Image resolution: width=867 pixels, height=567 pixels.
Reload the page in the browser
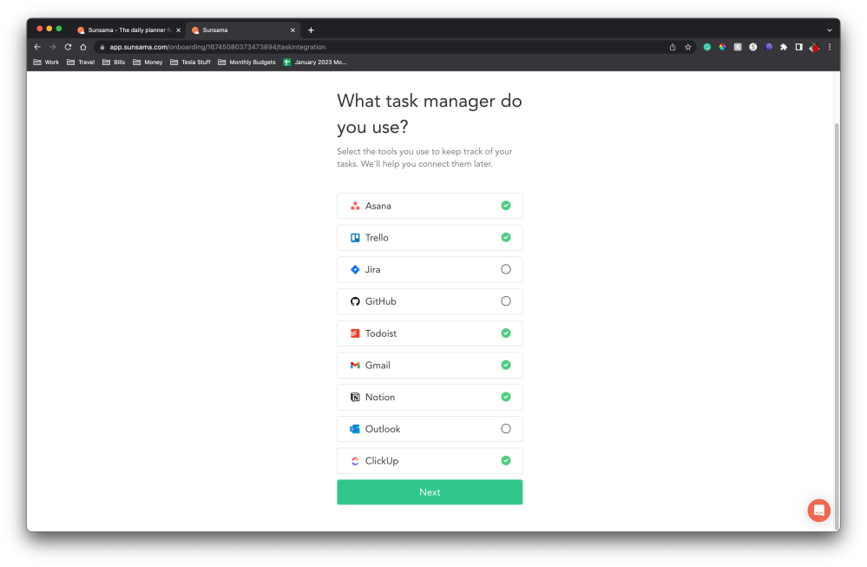(x=68, y=47)
